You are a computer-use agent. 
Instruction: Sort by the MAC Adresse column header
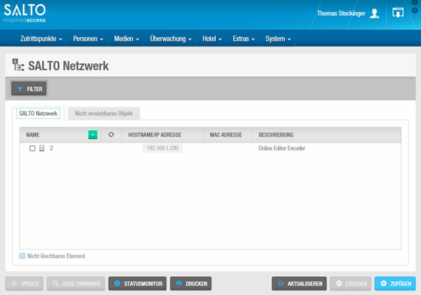click(225, 135)
